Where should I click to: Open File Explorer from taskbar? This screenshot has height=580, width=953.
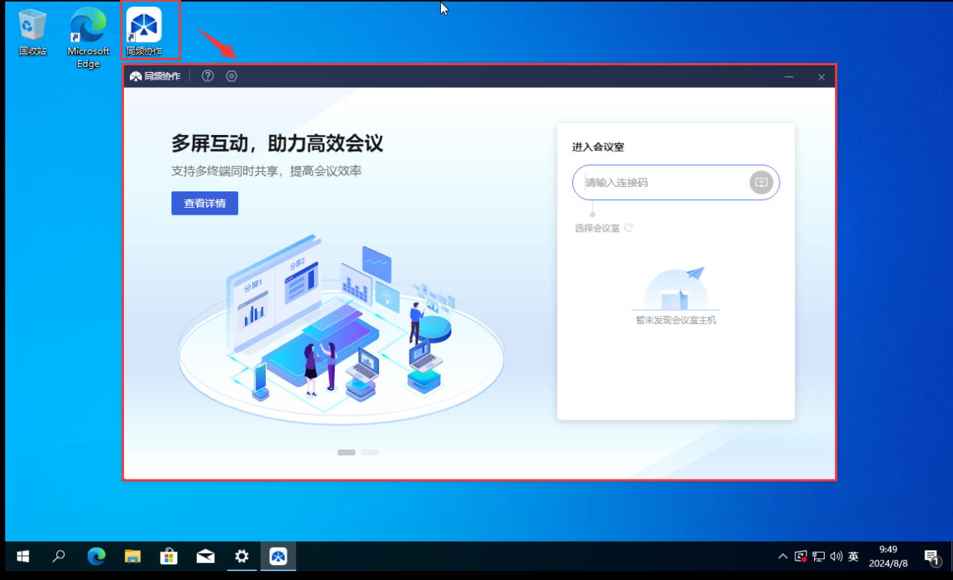(x=132, y=557)
